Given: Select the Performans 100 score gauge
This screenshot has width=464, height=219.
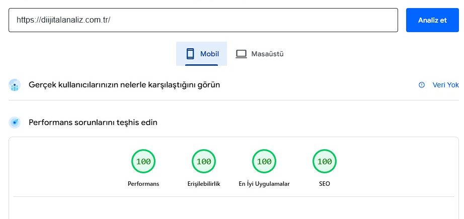Looking at the screenshot, I should coord(143,161).
